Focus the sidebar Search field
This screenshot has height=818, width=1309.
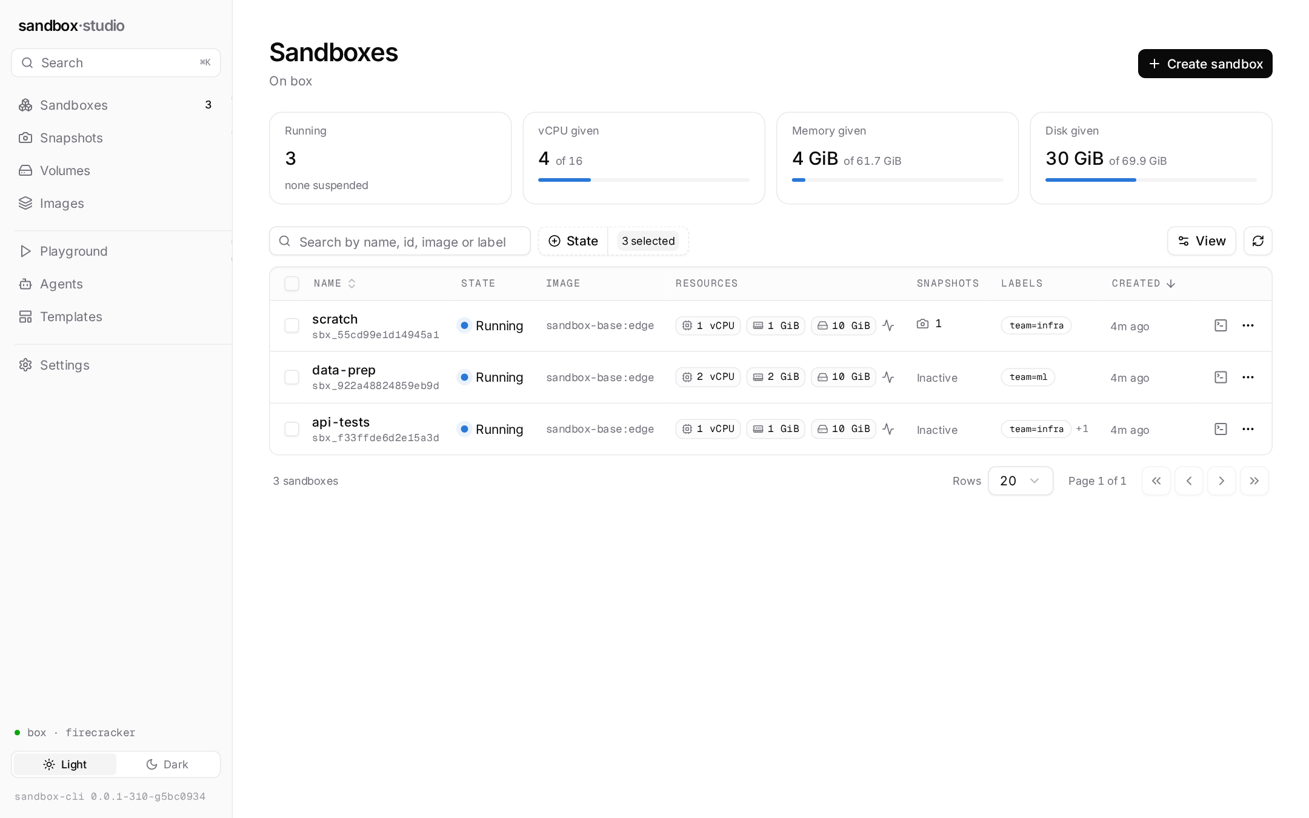point(116,63)
